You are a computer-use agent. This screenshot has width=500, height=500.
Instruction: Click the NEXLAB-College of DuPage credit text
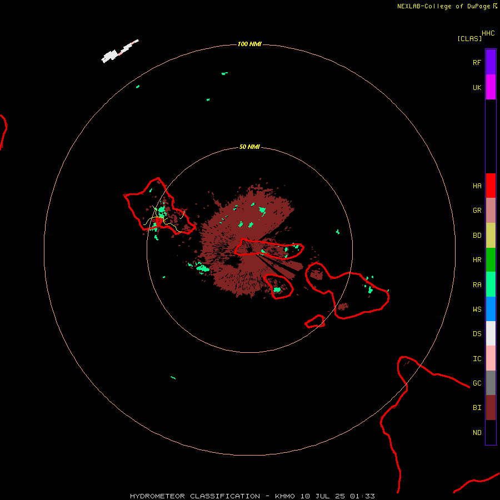tap(443, 6)
